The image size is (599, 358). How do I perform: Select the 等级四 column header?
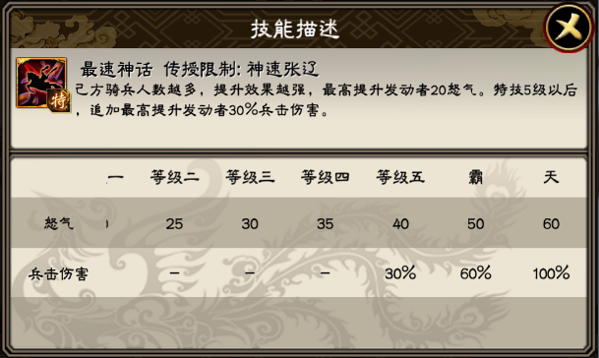coord(326,178)
